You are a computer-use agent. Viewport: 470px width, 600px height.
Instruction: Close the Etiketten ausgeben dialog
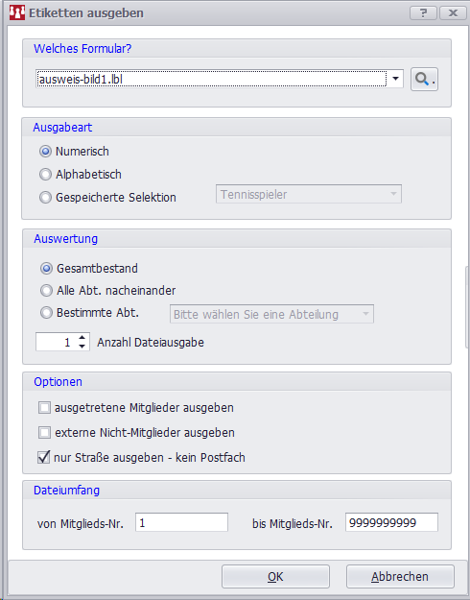click(x=453, y=13)
